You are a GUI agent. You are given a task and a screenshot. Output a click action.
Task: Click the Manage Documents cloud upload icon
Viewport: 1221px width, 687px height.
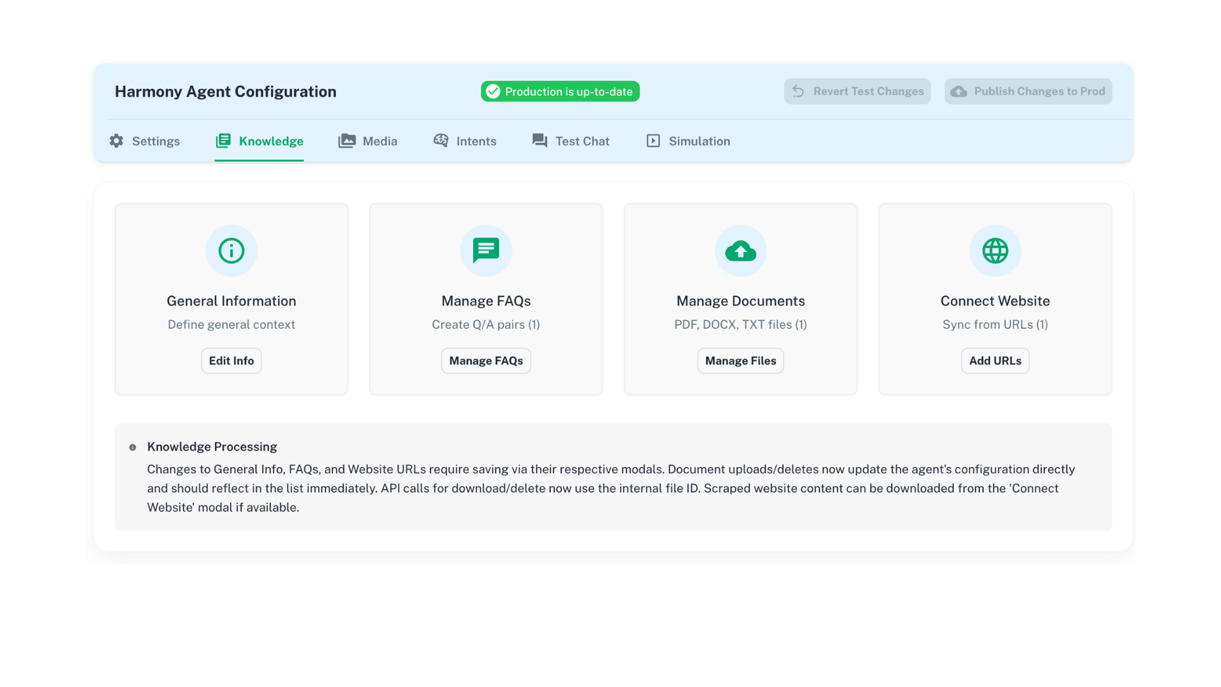coord(740,251)
